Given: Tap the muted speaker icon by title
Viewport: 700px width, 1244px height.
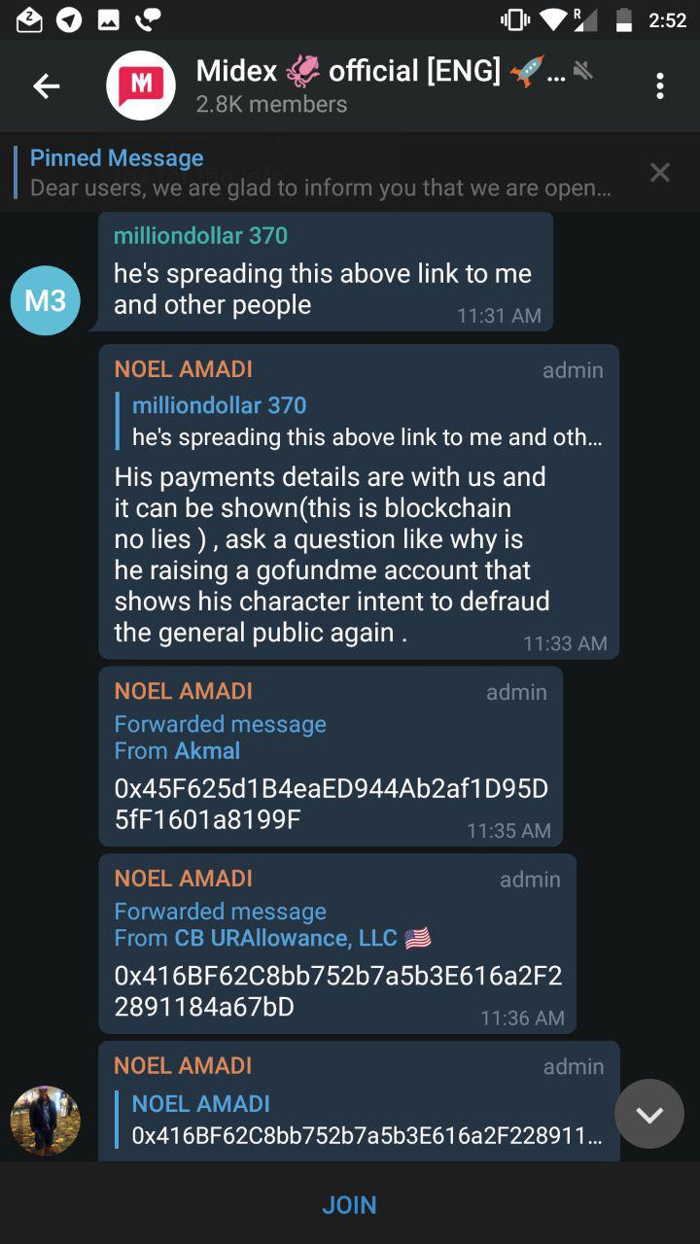Looking at the screenshot, I should (583, 70).
